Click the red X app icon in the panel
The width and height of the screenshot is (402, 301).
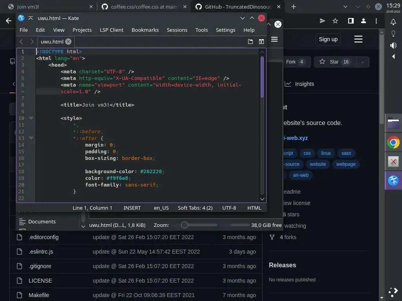point(393,161)
